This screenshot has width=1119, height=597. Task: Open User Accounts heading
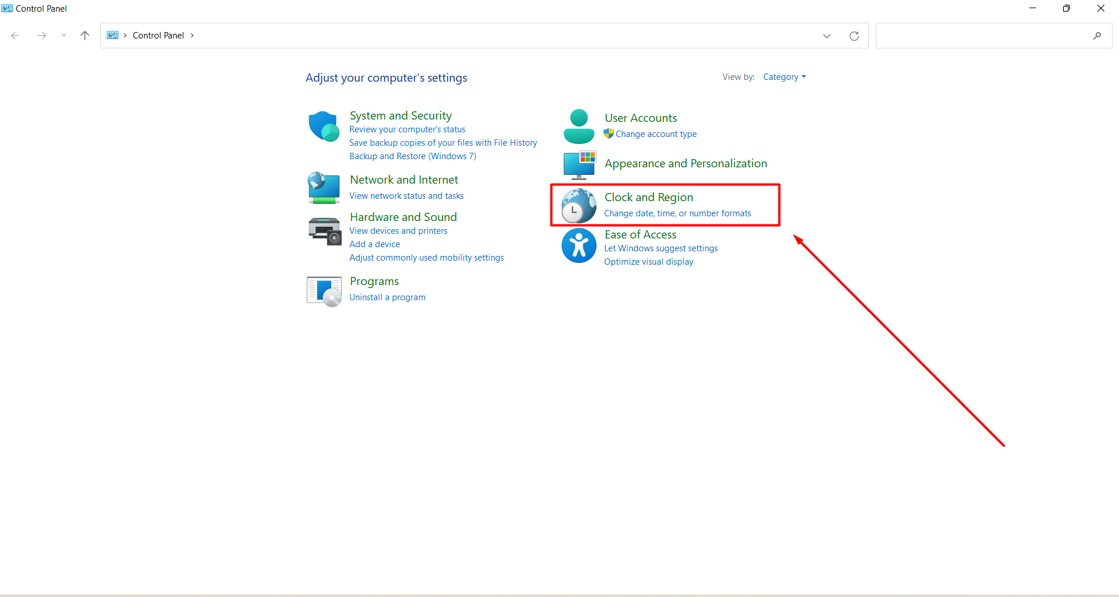(641, 118)
